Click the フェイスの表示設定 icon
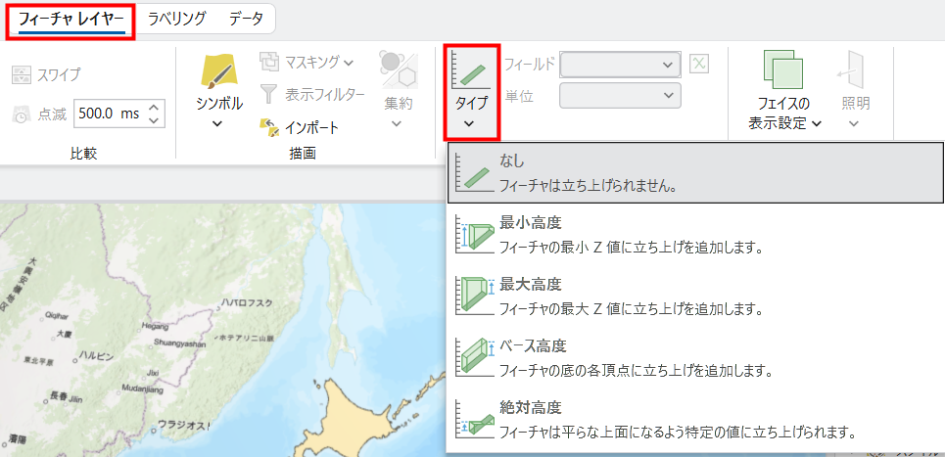Viewport: 945px width, 457px height. point(783,70)
